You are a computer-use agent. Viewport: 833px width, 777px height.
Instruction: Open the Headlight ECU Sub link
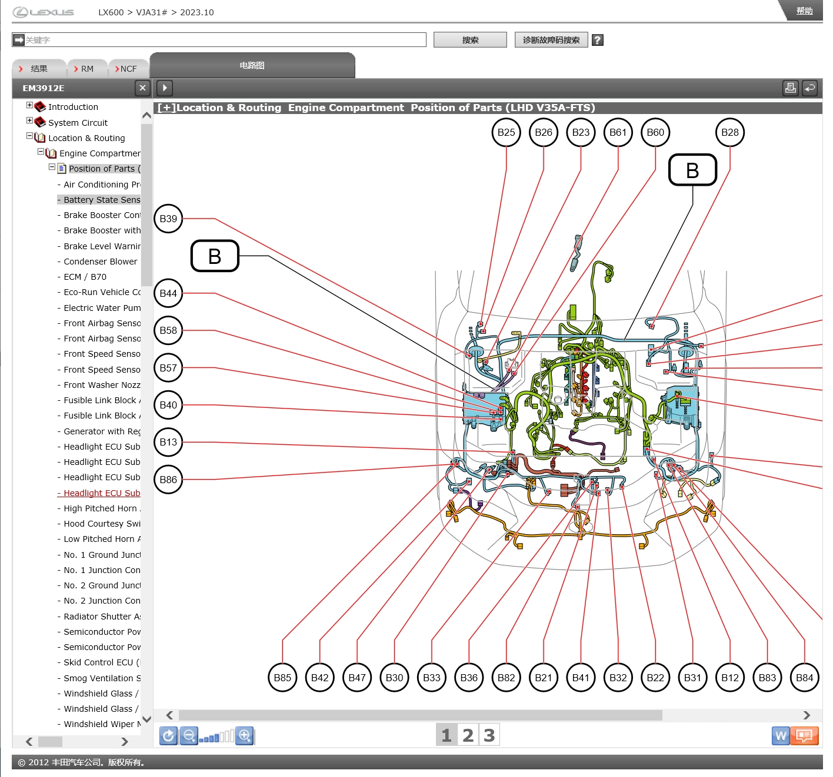[101, 493]
